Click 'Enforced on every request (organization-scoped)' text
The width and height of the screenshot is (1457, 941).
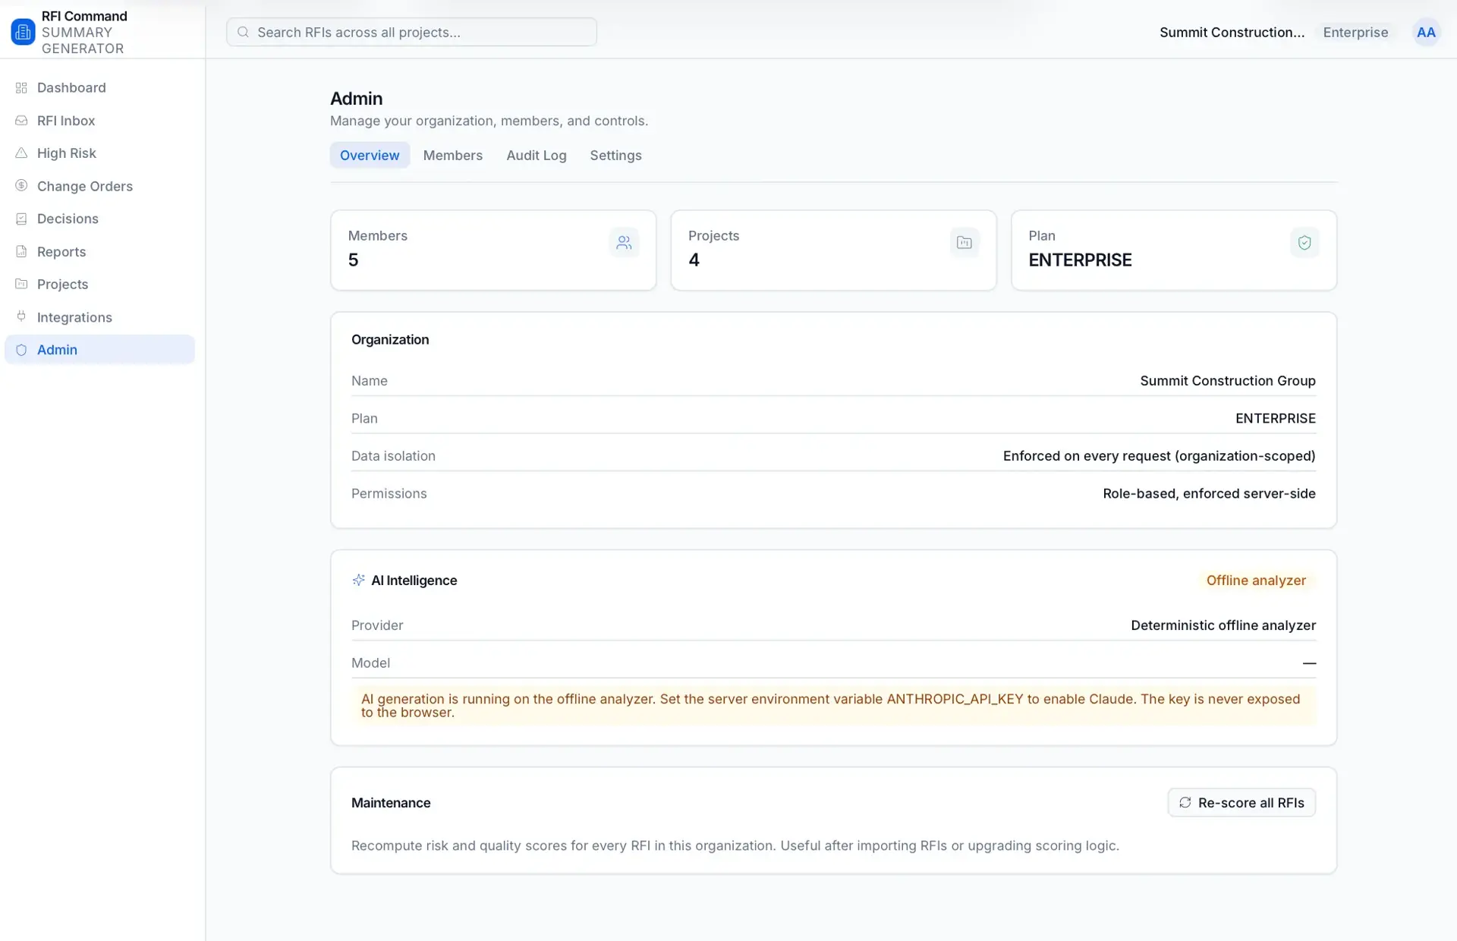(x=1159, y=455)
